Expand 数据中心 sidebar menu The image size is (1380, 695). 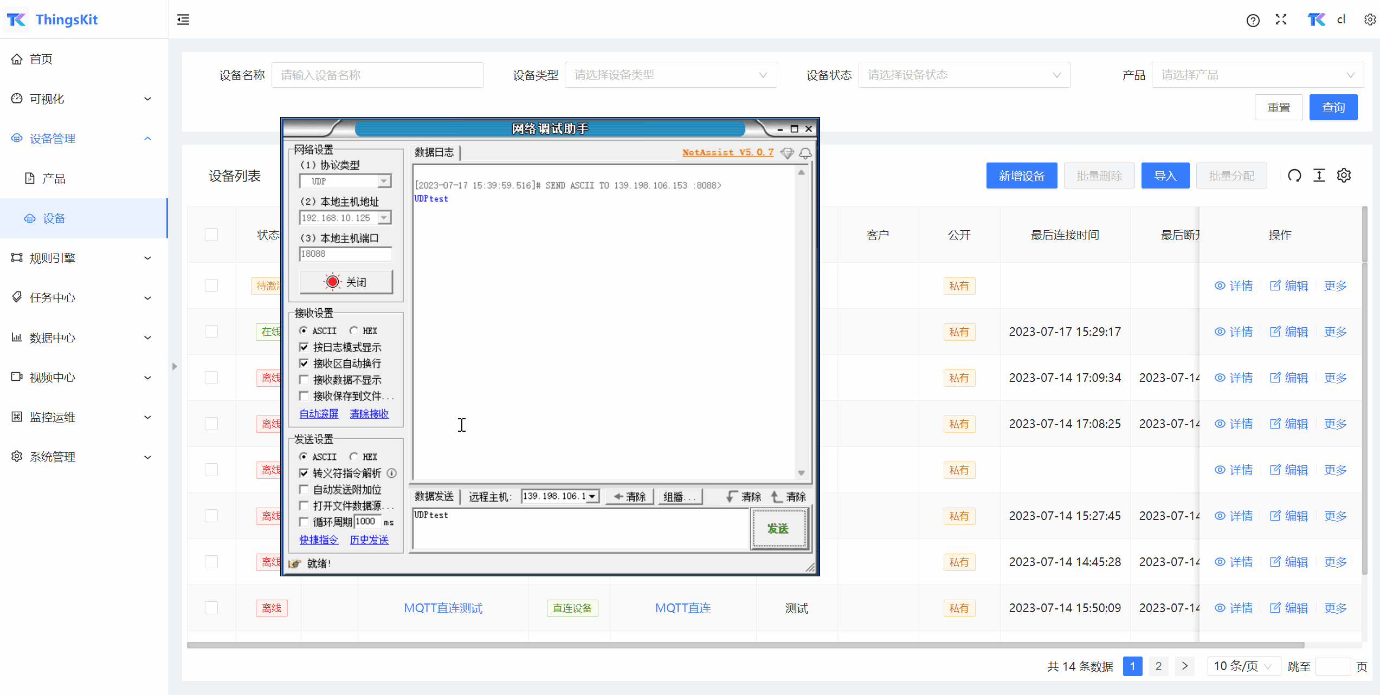[x=84, y=338]
